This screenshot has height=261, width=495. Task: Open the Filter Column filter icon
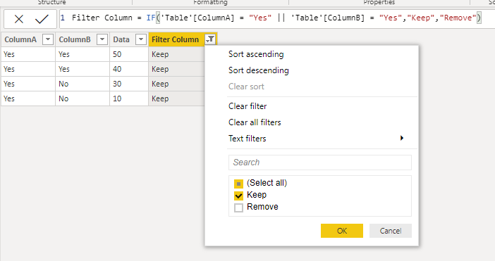(x=210, y=39)
